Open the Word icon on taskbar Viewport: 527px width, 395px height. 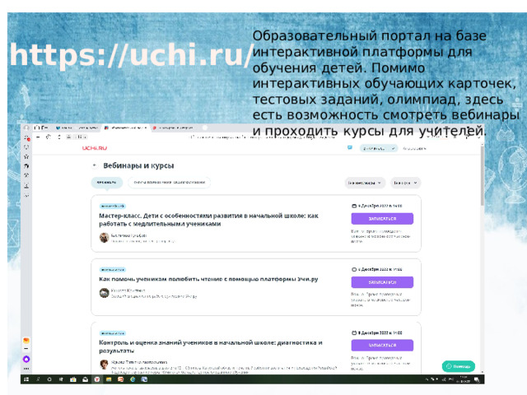click(x=144, y=379)
